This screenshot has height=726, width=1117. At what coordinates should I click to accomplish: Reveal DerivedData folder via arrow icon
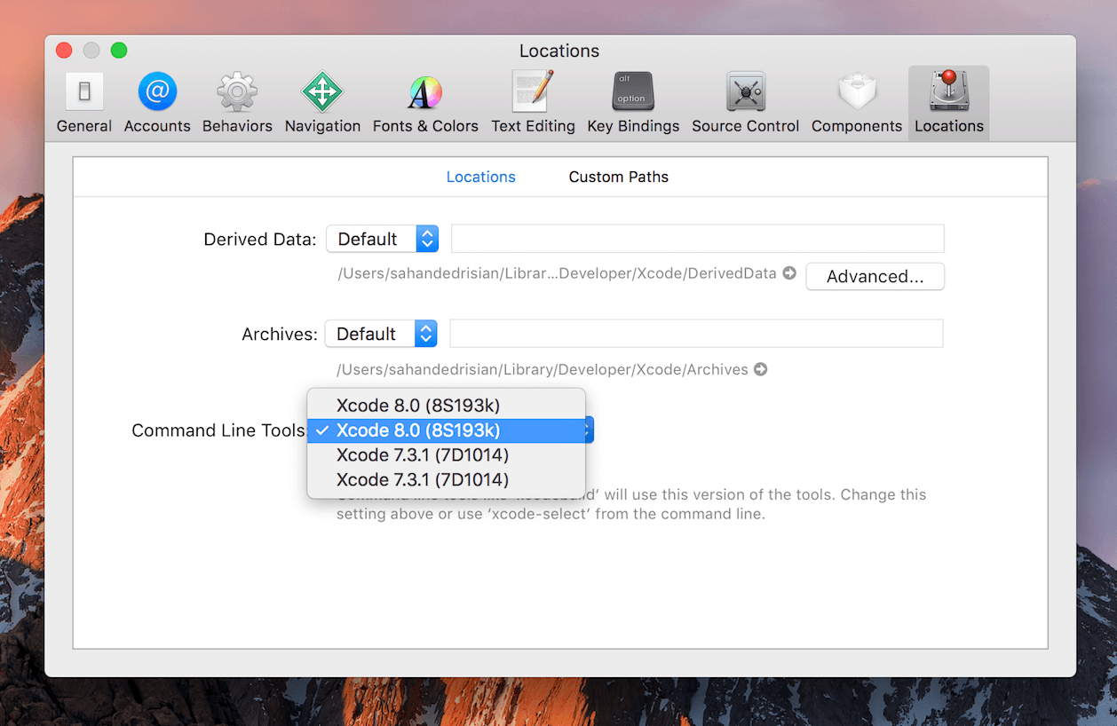789,273
